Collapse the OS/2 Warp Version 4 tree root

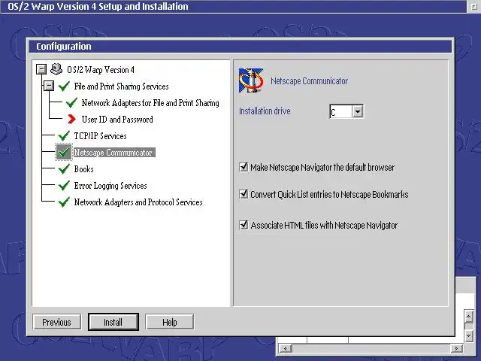41,69
